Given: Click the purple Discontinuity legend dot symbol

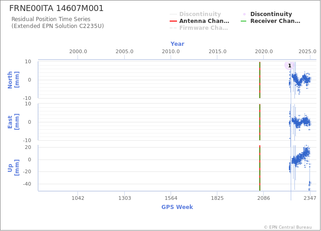Looking at the screenshot, I should tap(244, 14).
